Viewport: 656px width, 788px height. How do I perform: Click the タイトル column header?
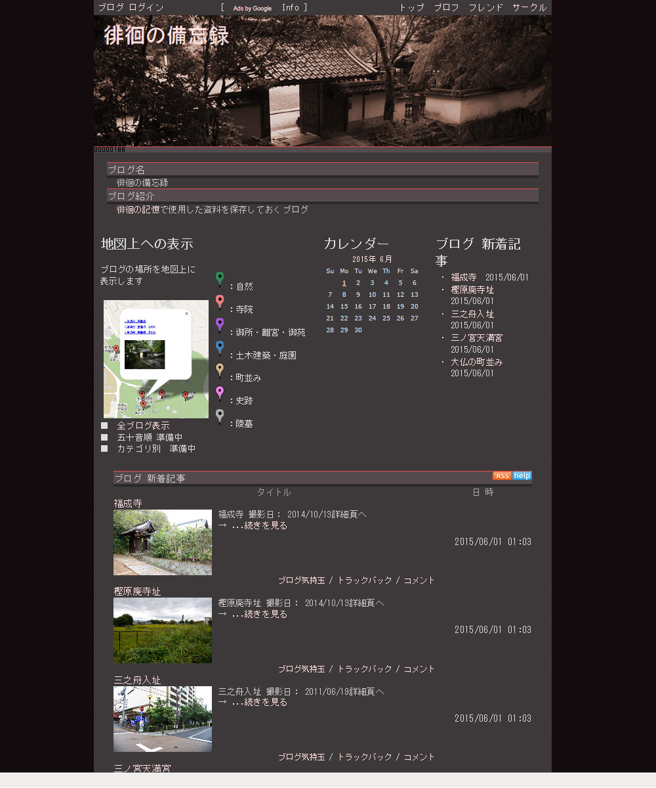274,492
